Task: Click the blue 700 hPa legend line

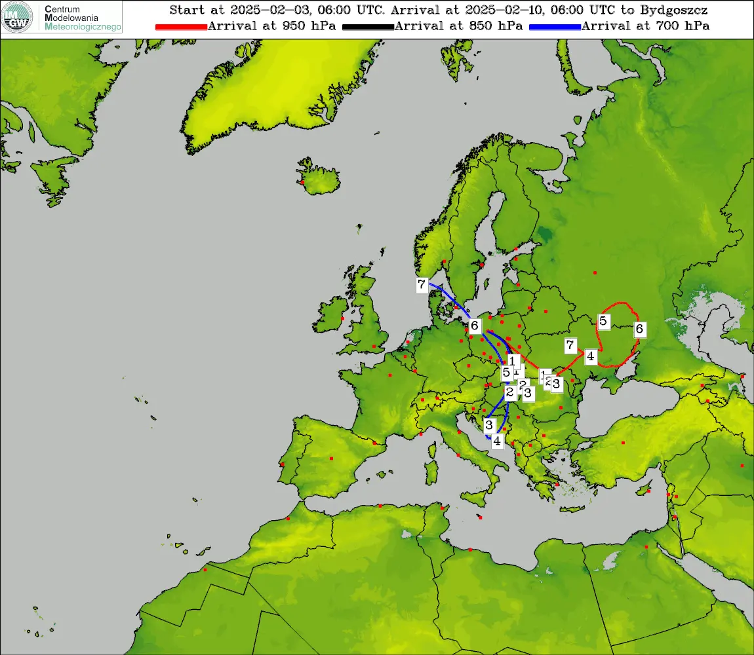Action: coord(555,27)
